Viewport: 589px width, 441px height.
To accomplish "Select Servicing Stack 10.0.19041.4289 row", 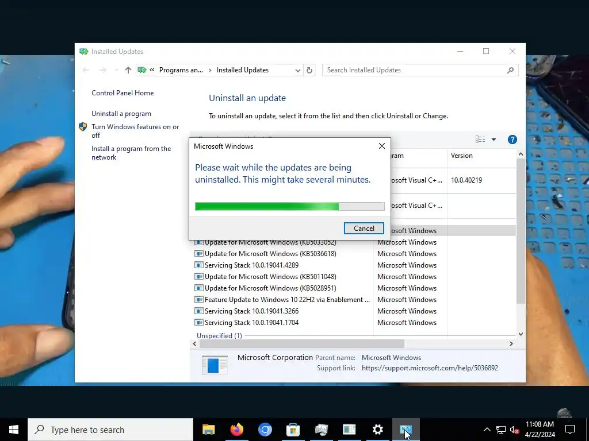I will [x=252, y=265].
